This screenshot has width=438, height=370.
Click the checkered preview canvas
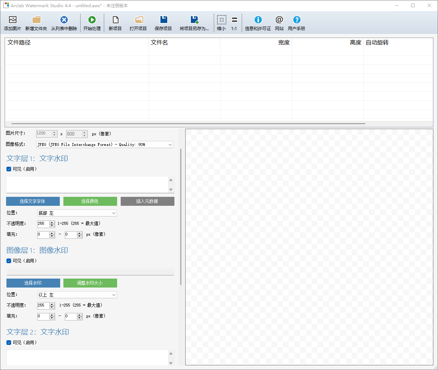point(309,247)
